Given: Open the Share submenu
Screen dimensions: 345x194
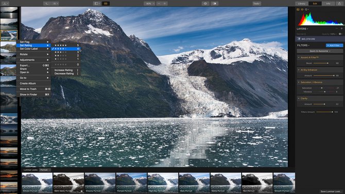Looking at the screenshot, I should [33, 69].
